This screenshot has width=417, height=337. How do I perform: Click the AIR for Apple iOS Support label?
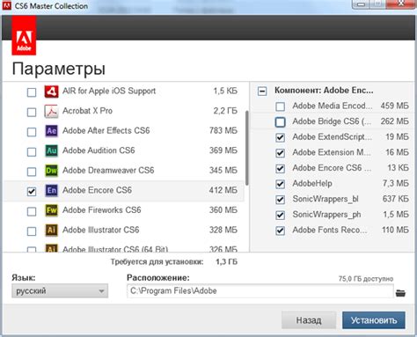tap(109, 91)
